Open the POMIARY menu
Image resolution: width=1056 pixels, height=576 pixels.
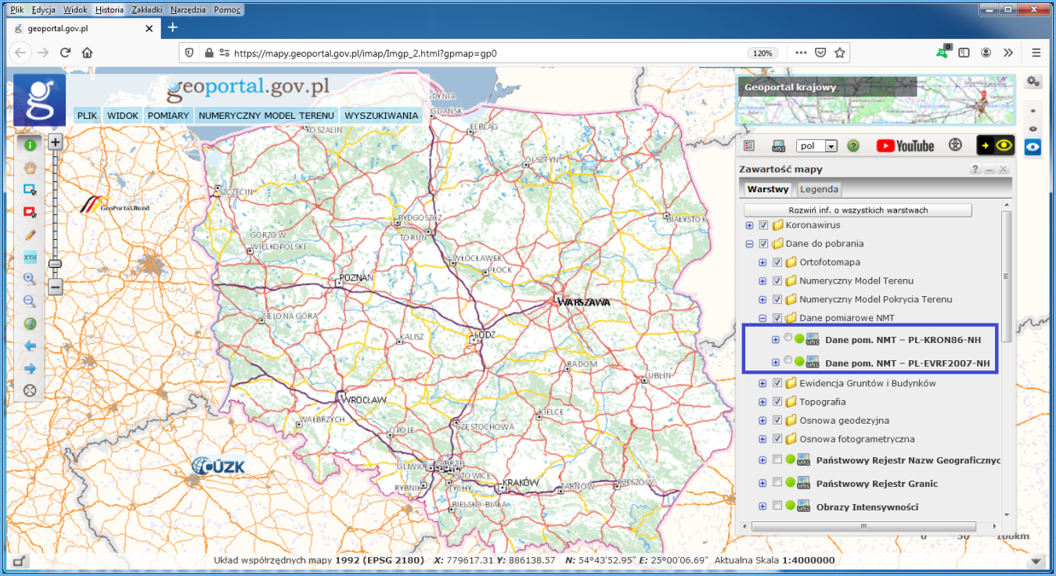tap(168, 116)
